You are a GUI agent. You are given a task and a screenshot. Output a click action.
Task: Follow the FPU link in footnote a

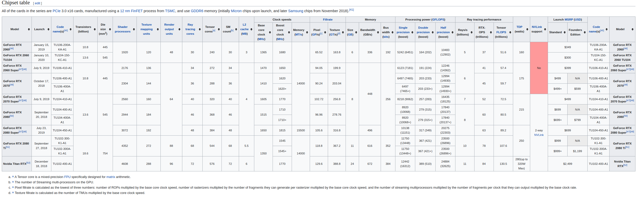pos(67,177)
